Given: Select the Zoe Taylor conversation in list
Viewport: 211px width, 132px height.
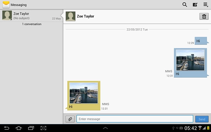Looking at the screenshot, I should click(x=31, y=16).
